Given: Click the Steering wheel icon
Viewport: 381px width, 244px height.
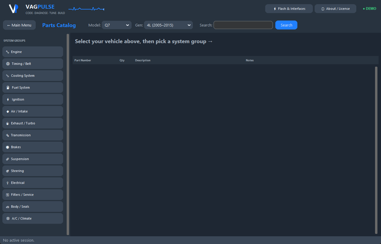Looking at the screenshot, I should click(x=7, y=171).
